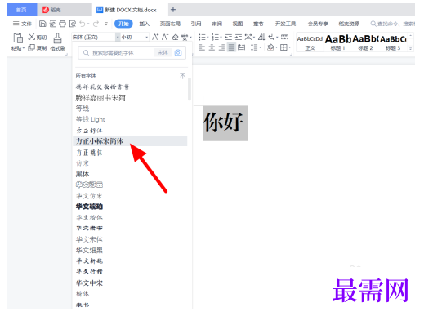This screenshot has height=316, width=424.
Task: Click the sort icon in paragraph group
Action: pos(261,37)
